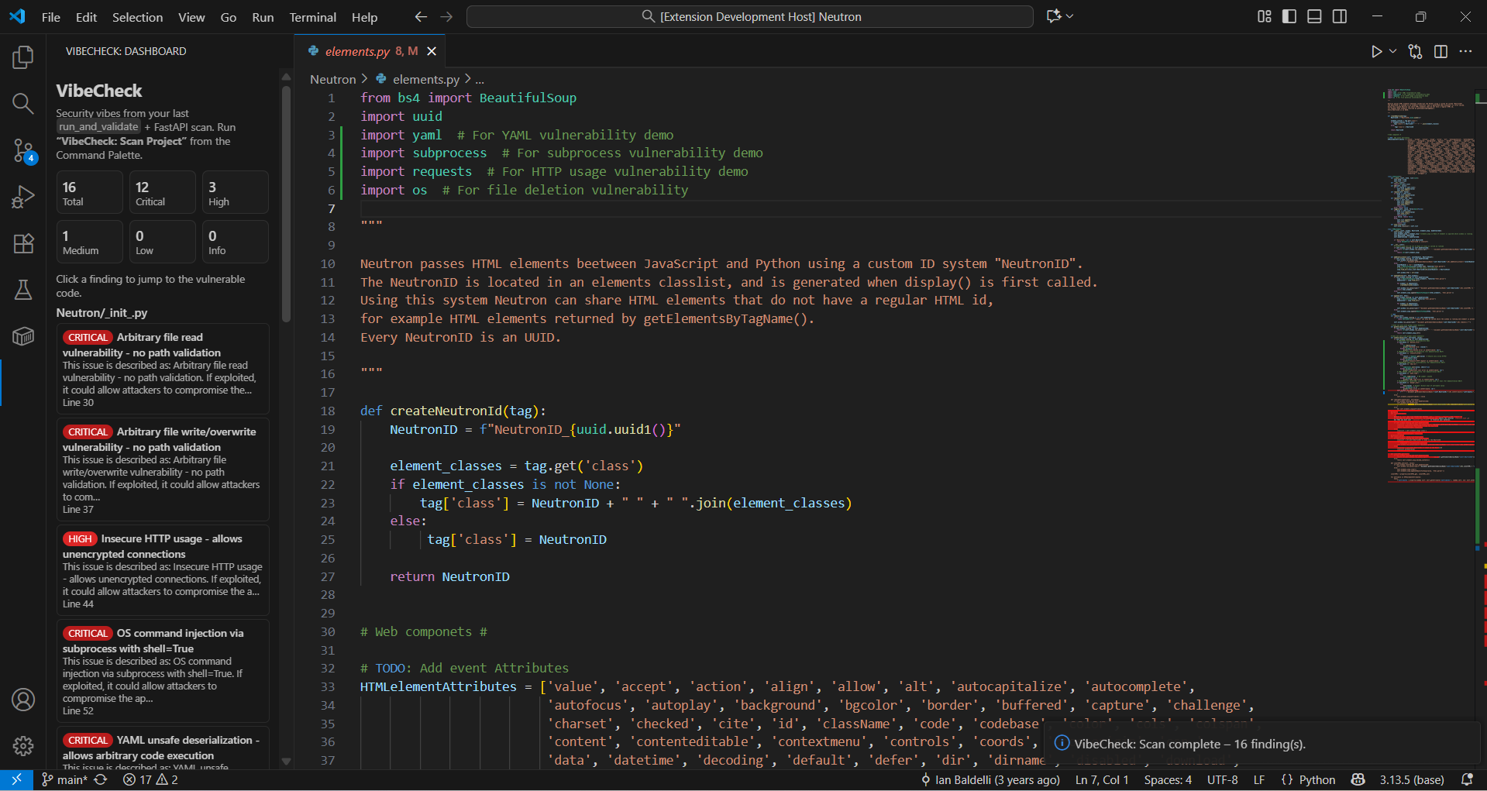Screen dimensions: 1487x791
Task: Open the Run and Debug view
Action: (23, 197)
